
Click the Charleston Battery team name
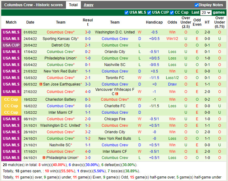pyautogui.click(x=61, y=99)
